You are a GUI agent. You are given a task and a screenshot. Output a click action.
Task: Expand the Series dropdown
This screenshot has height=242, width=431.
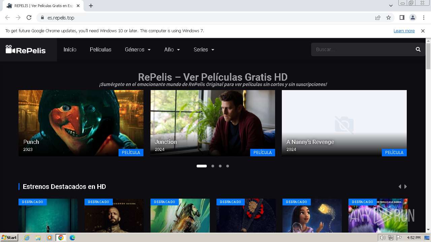(204, 49)
